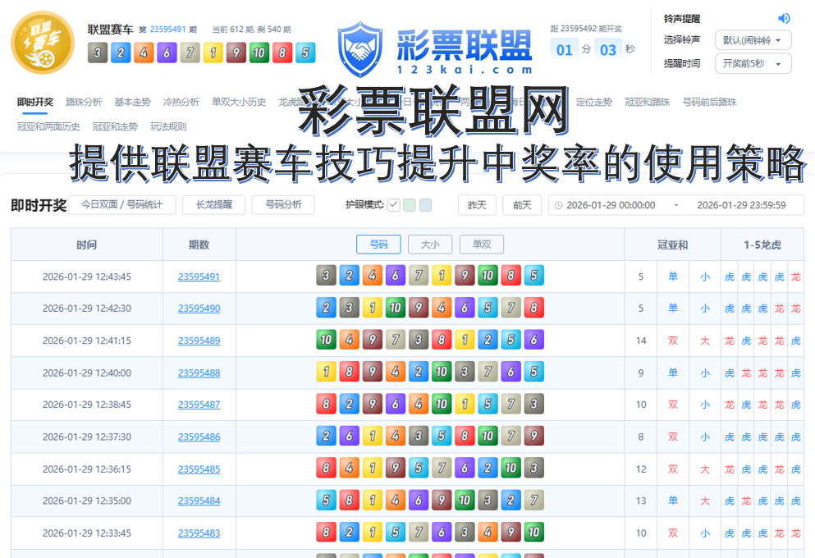Click the clock icon beside the date range
The width and height of the screenshot is (815, 558).
coord(560,205)
